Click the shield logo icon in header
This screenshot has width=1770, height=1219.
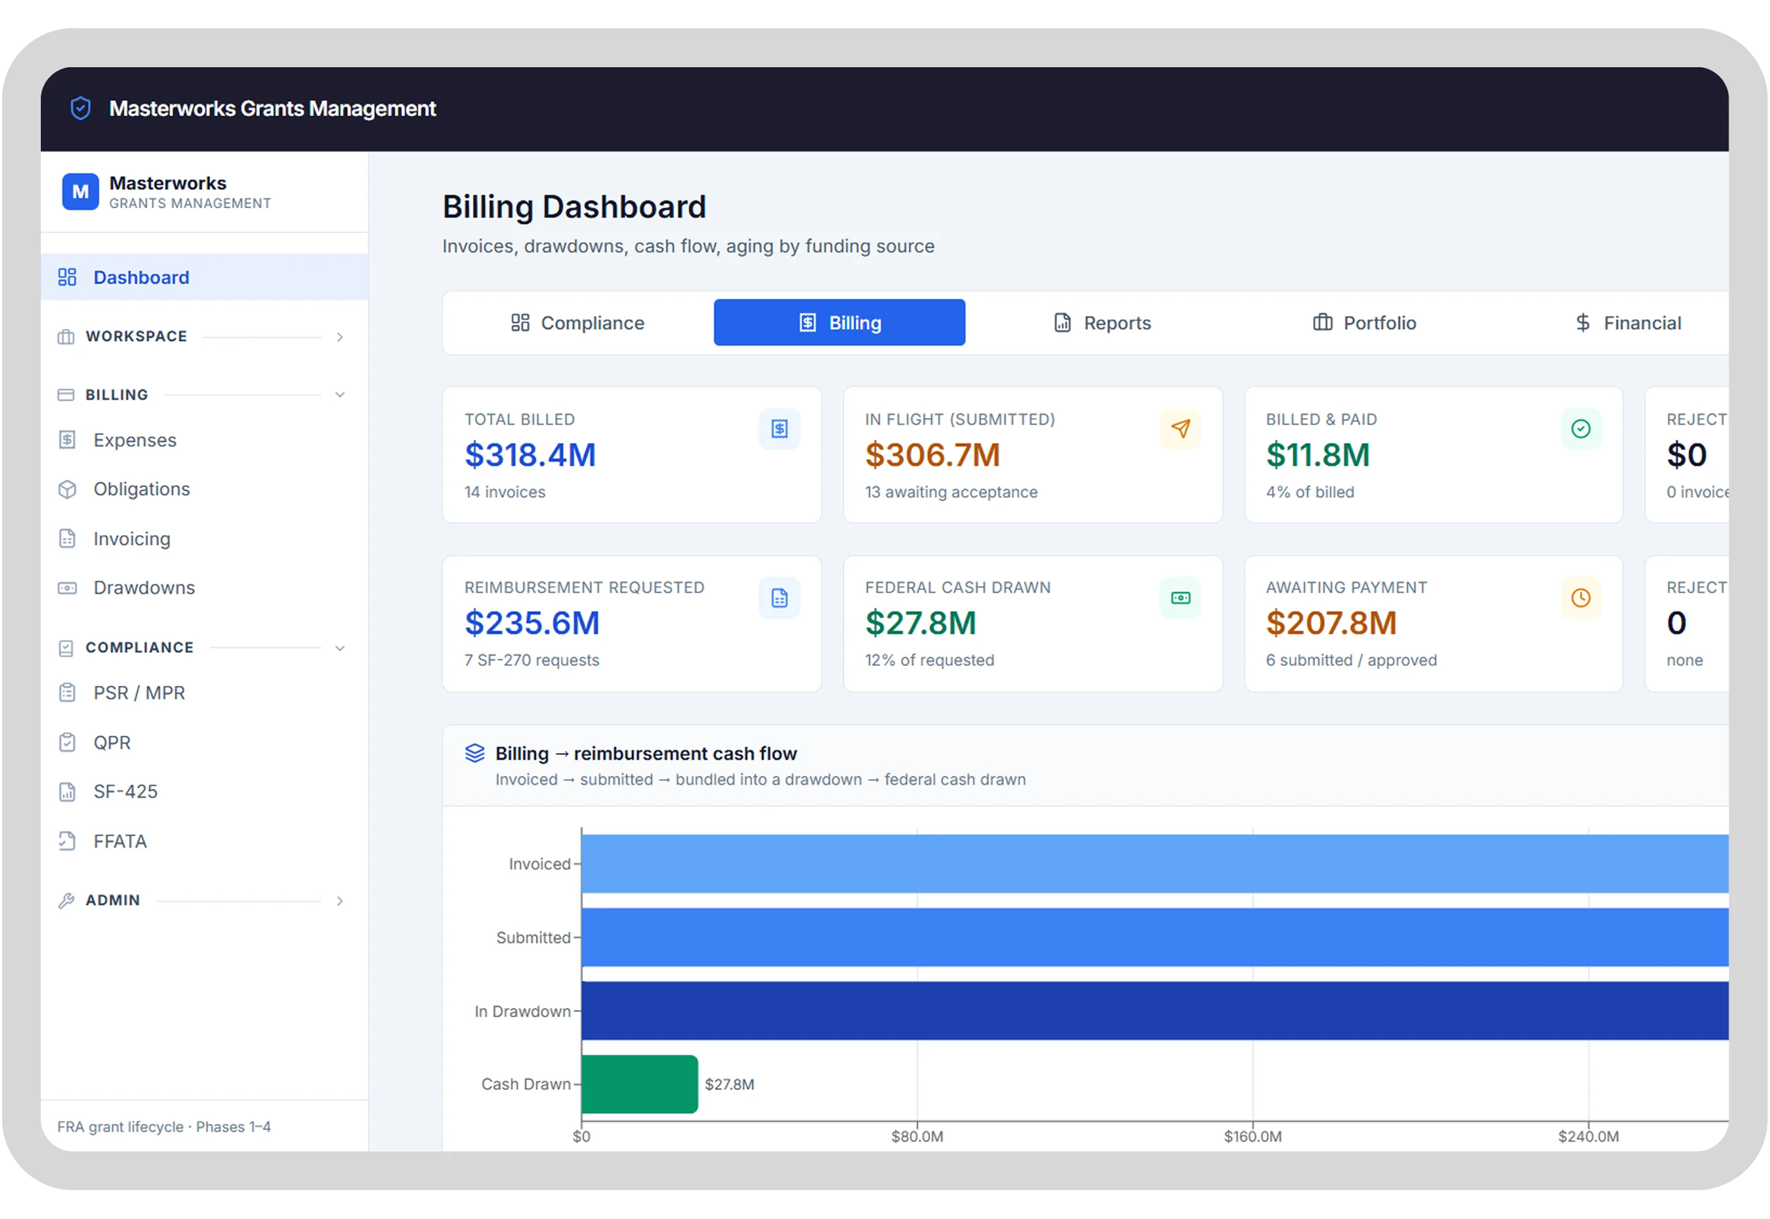(x=80, y=109)
